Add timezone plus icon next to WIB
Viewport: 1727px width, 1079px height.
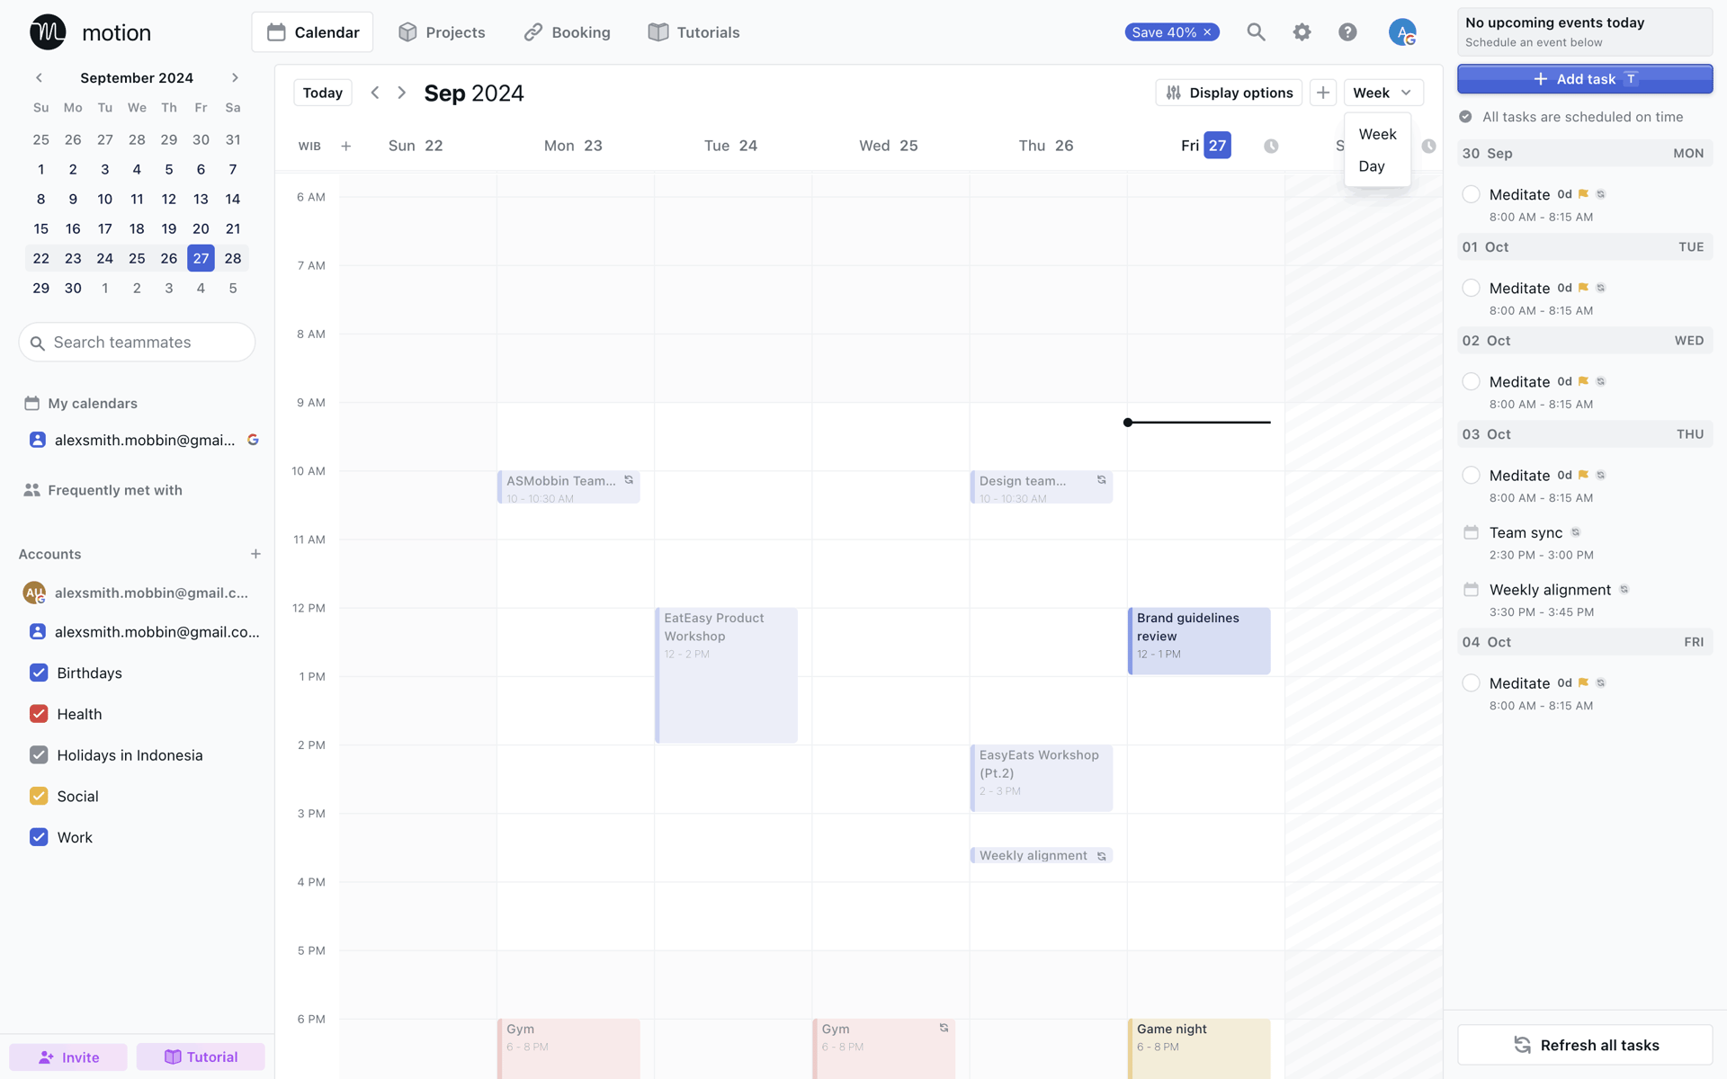(x=346, y=146)
